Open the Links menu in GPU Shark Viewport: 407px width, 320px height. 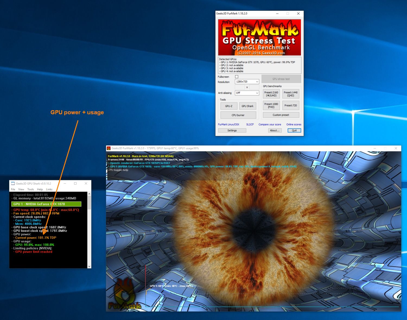[x=49, y=189]
